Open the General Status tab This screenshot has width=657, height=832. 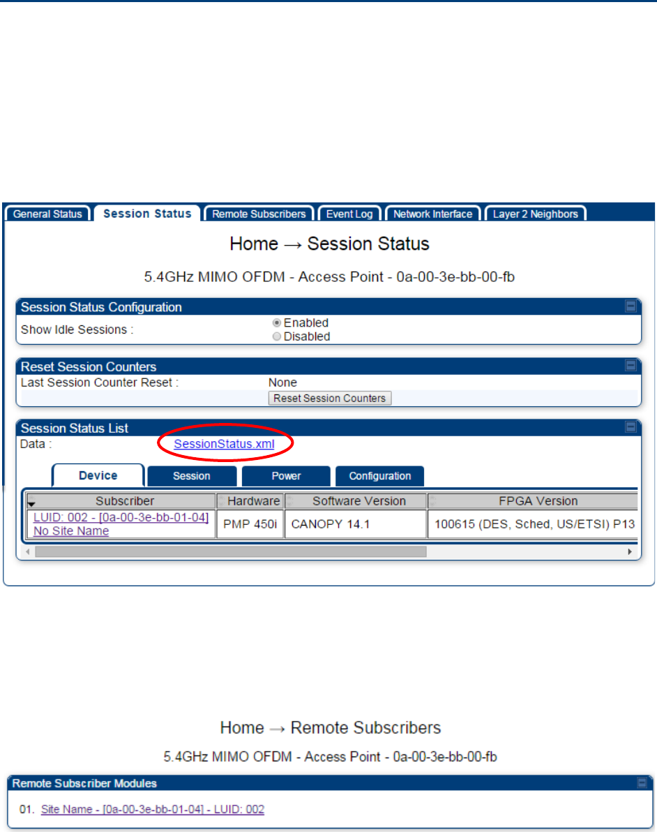tap(47, 214)
